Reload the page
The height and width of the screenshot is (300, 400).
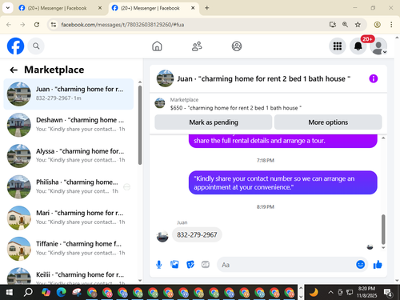[37, 25]
